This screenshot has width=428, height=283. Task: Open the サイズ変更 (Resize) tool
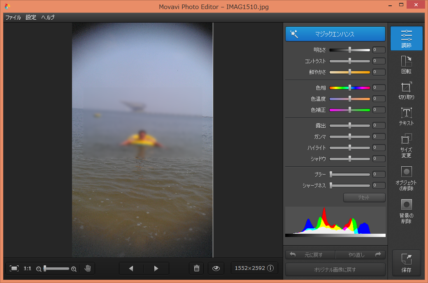407,146
